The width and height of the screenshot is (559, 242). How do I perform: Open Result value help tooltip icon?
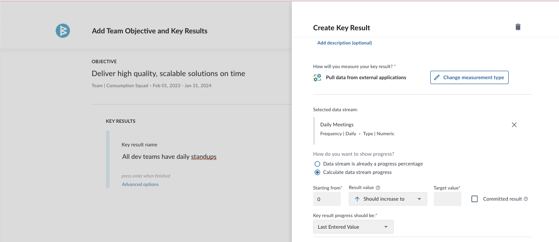tap(378, 188)
